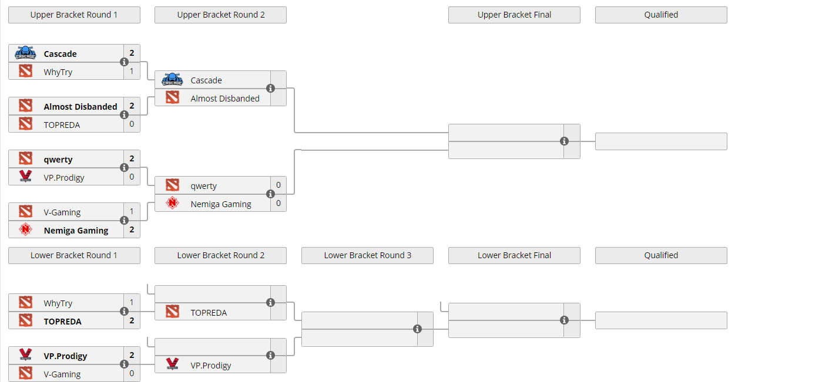
Task: Click info icon for Almost Disbanded vs TOPREDA
Action: [124, 115]
